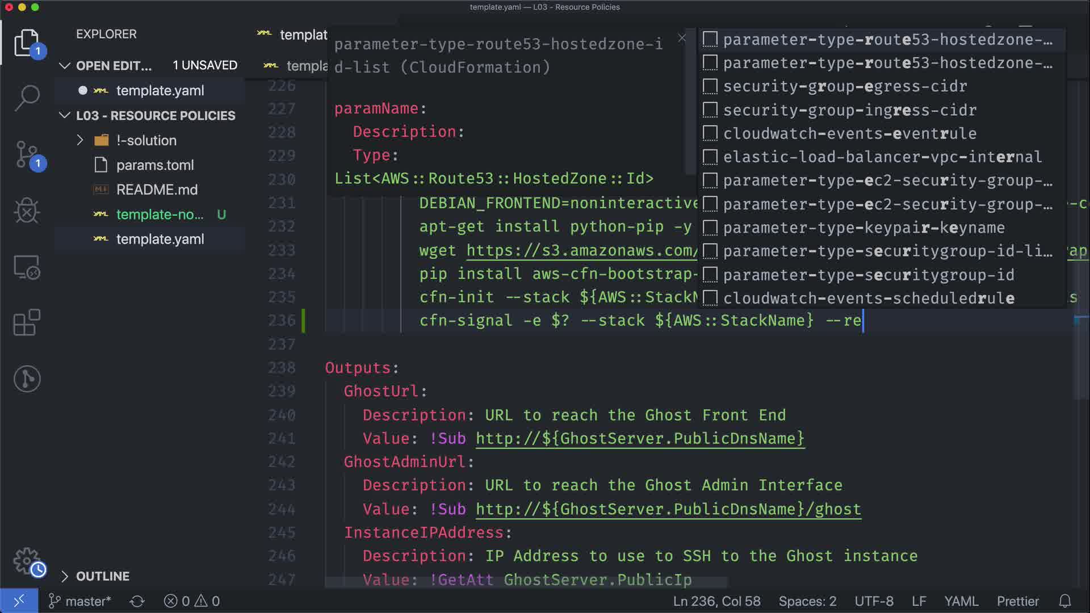Open the Extensions view icon

coord(26,323)
